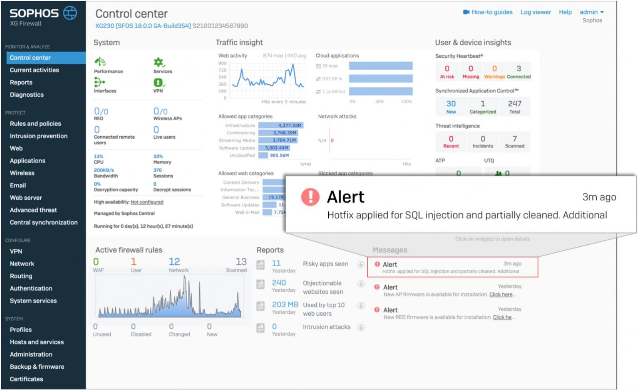Open Central synchronization
This screenshot has height=391, width=639.
(44, 222)
